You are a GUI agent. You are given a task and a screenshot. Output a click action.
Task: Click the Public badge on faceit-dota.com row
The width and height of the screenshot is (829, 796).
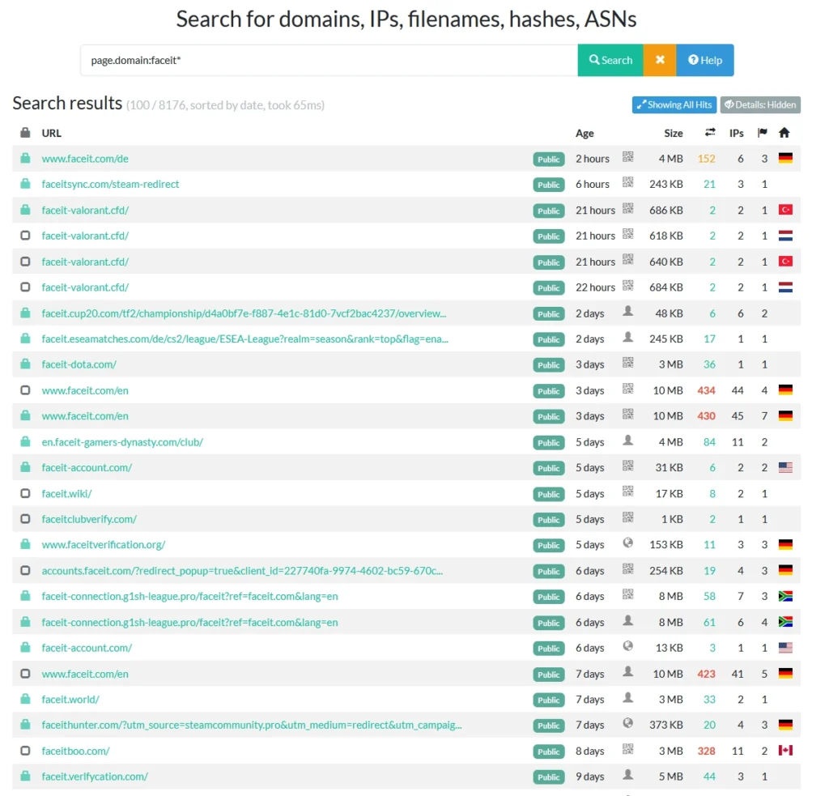pyautogui.click(x=548, y=365)
